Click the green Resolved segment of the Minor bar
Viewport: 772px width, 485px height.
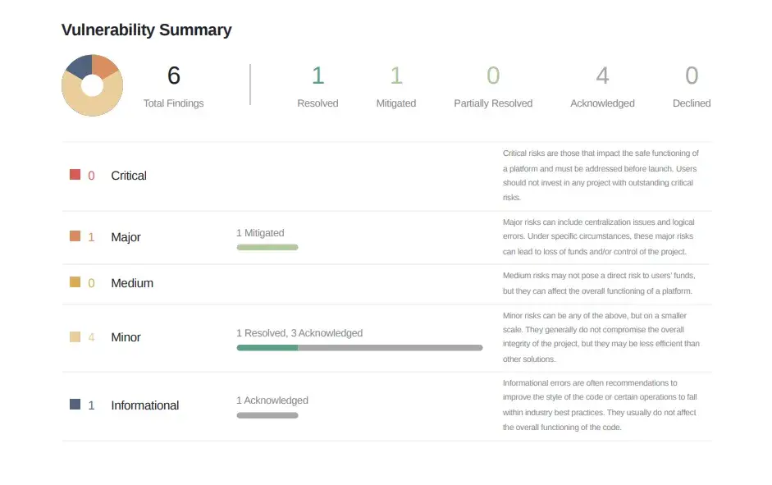pyautogui.click(x=267, y=348)
